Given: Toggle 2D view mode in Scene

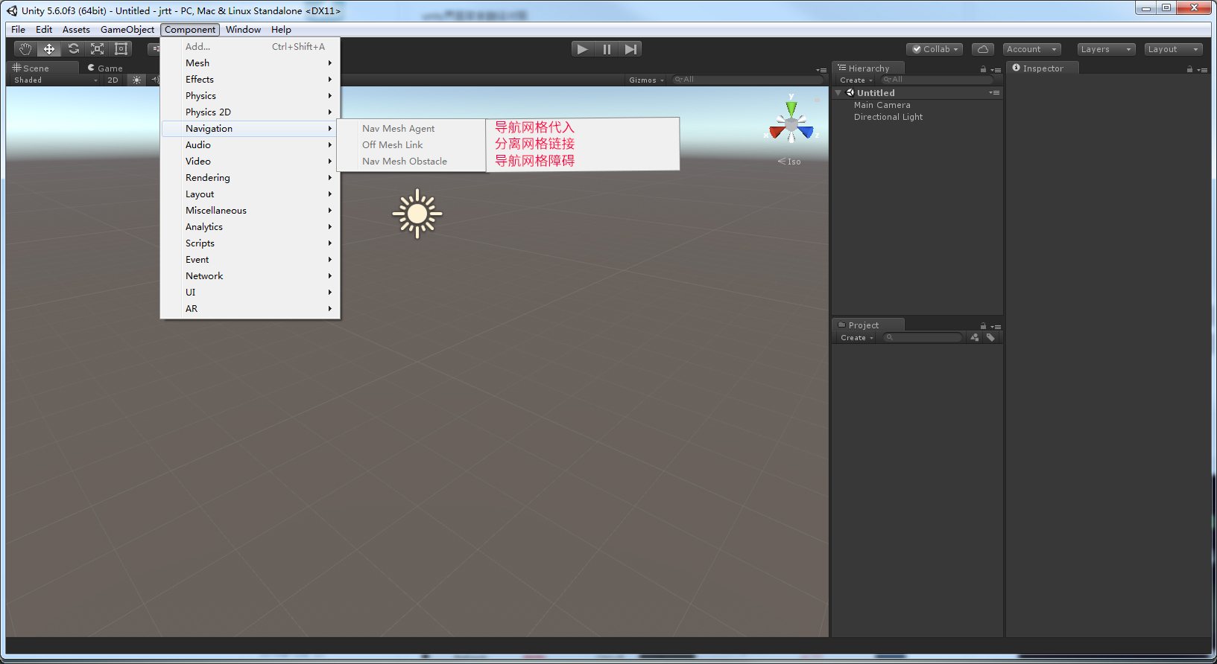Looking at the screenshot, I should [113, 80].
